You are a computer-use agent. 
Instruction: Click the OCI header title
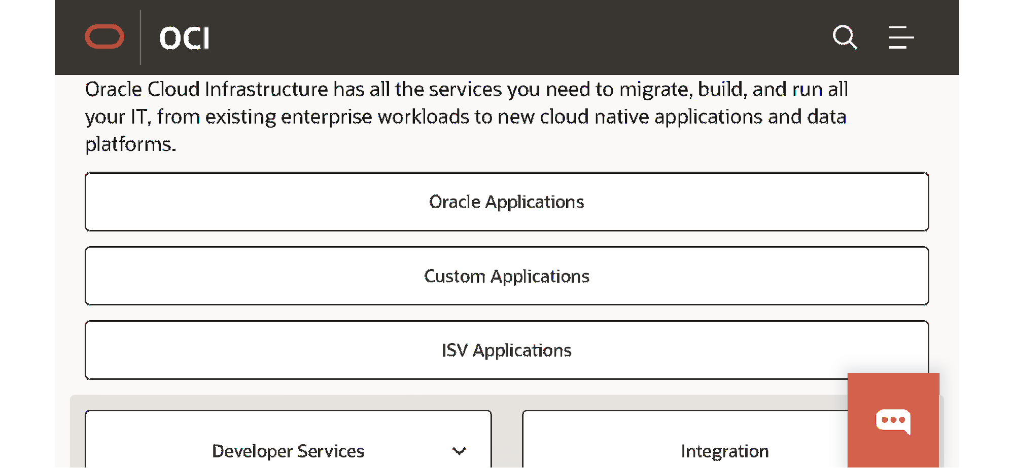184,38
